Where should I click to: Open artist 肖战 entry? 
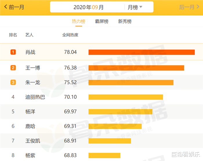[30, 52]
